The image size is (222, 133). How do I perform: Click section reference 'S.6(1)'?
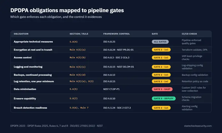pos(74,89)
